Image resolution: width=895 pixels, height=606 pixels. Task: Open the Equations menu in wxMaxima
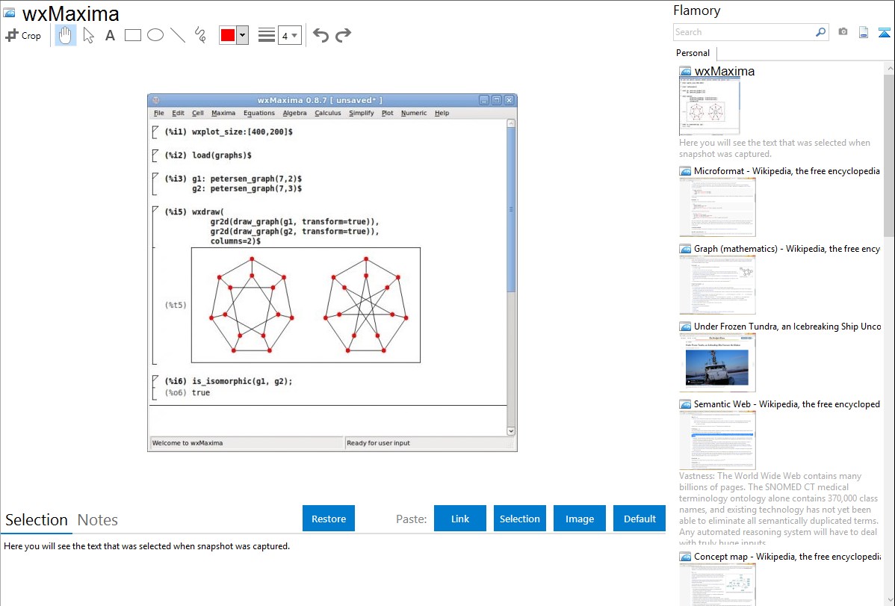click(259, 113)
